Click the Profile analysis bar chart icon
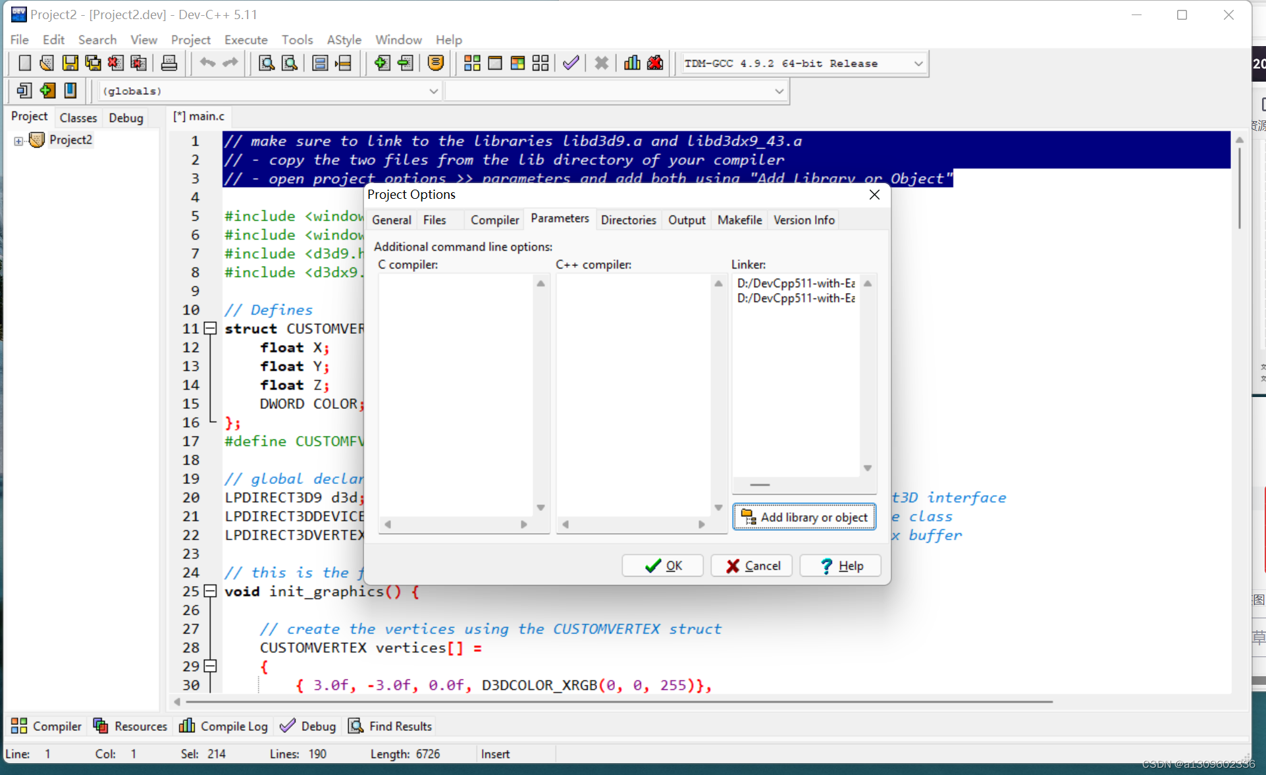 coord(632,63)
